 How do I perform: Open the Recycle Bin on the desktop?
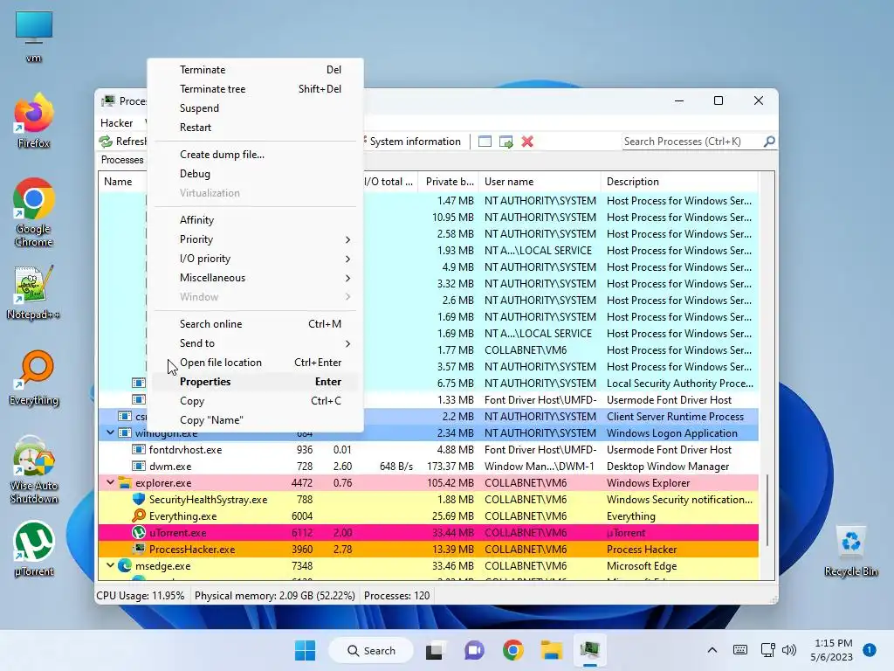click(x=850, y=550)
